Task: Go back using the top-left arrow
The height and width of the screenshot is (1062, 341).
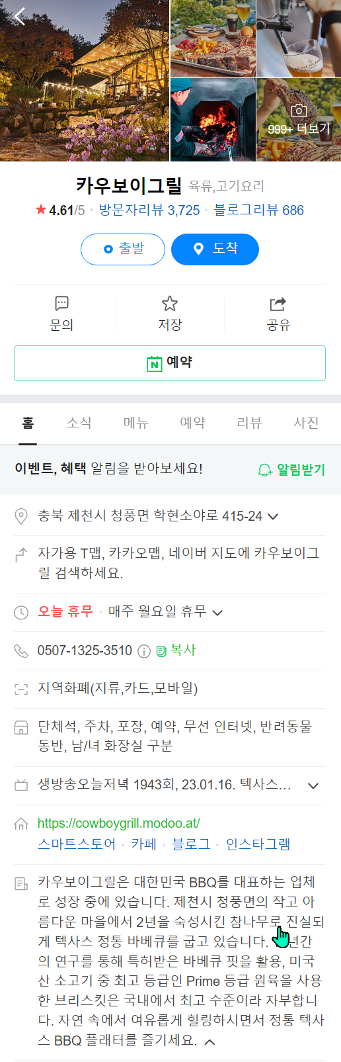Action: click(x=20, y=17)
